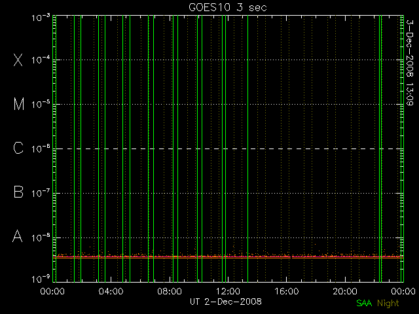Select the M flare class label

click(x=19, y=104)
